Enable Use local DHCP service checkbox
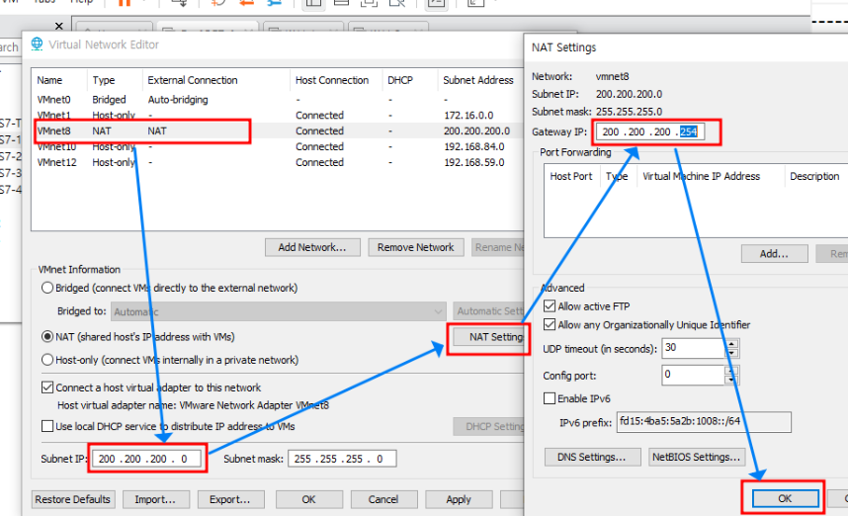 pos(47,426)
